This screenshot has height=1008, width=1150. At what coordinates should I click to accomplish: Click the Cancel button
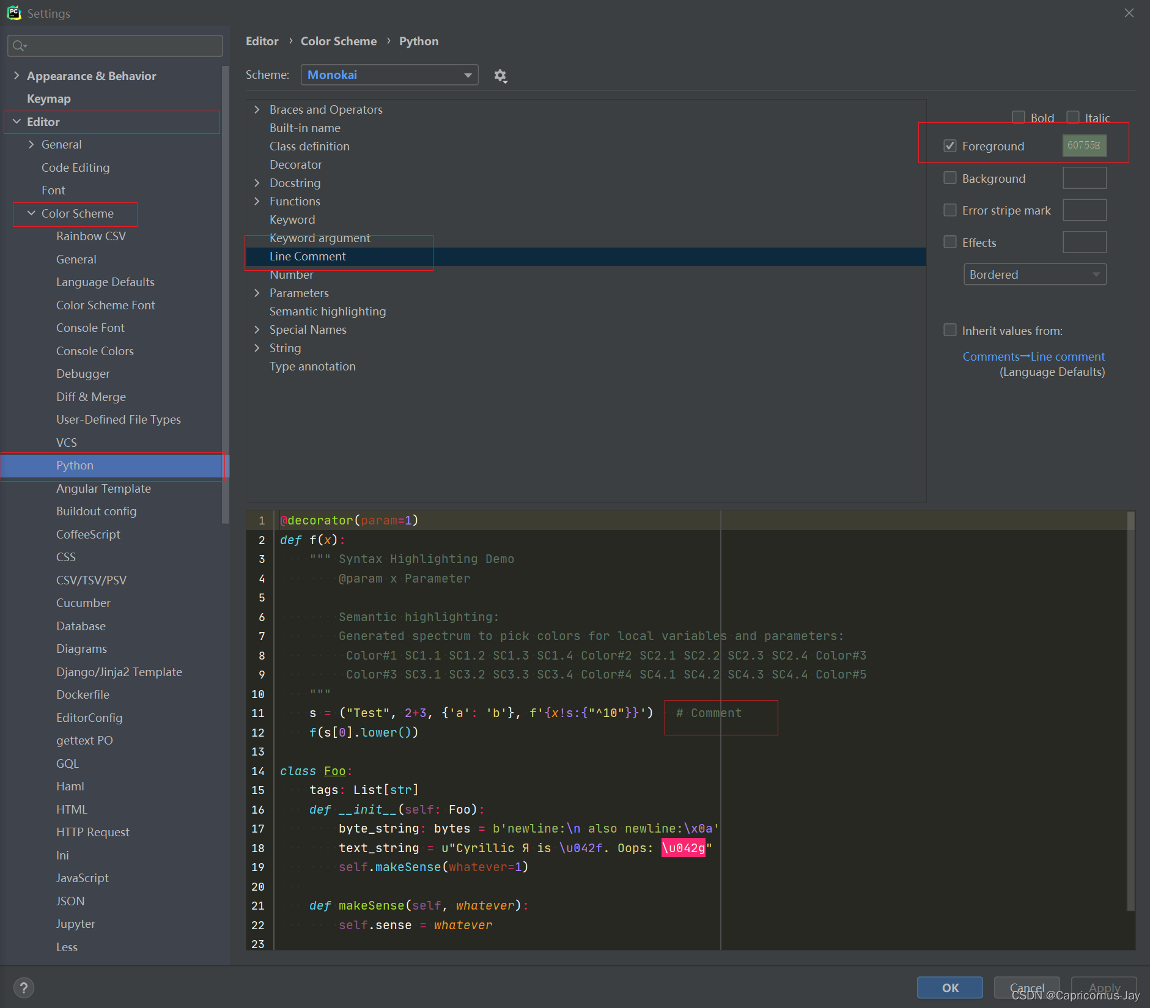(1027, 987)
